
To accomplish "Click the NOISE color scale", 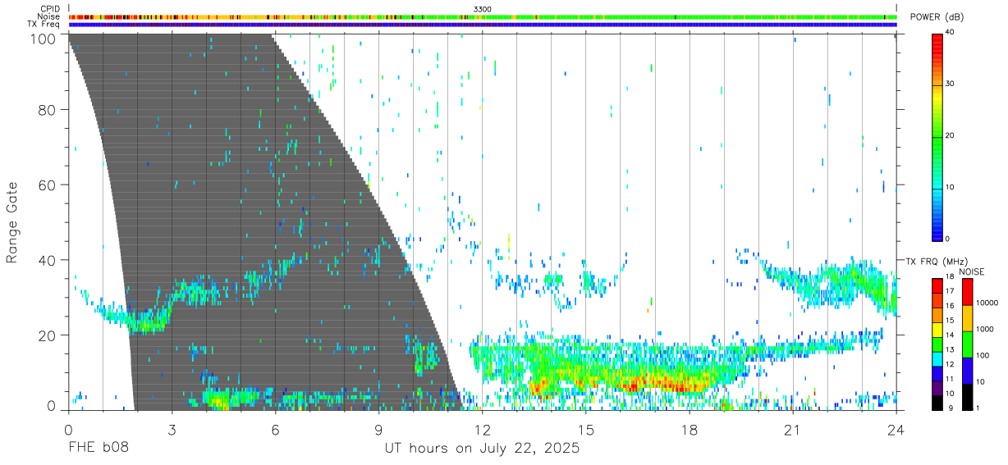I will pyautogui.click(x=967, y=343).
